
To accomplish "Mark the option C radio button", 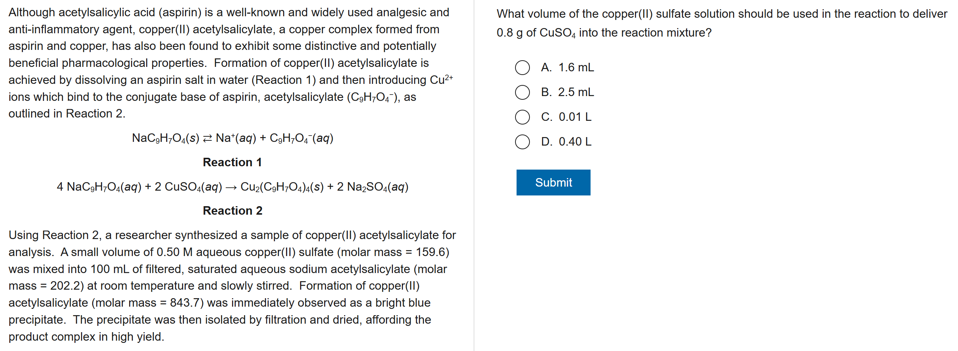I will point(522,117).
